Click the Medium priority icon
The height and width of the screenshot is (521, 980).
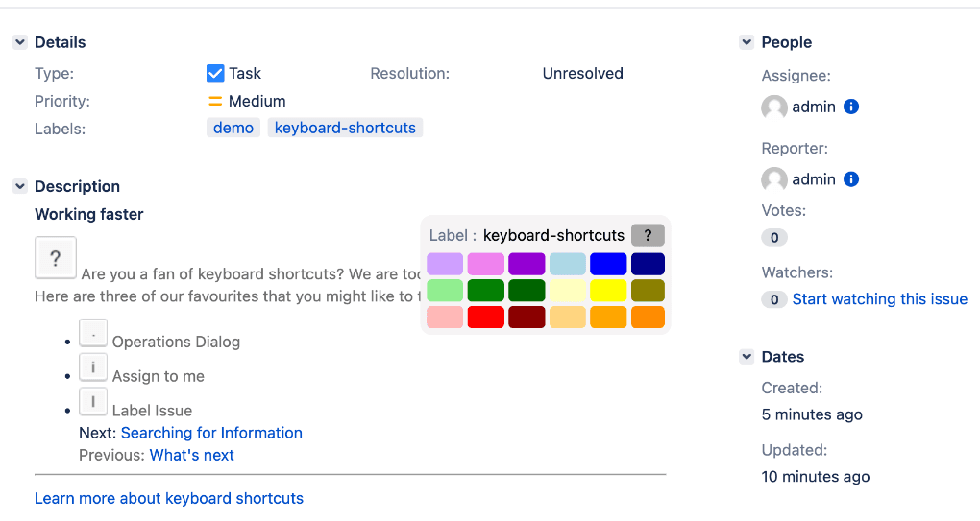(x=215, y=101)
